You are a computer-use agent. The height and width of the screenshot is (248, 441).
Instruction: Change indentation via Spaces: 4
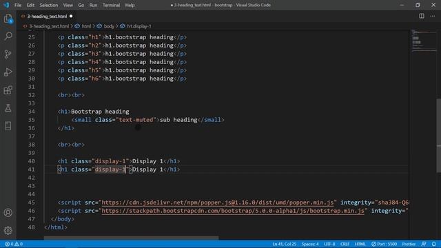pos(310,244)
